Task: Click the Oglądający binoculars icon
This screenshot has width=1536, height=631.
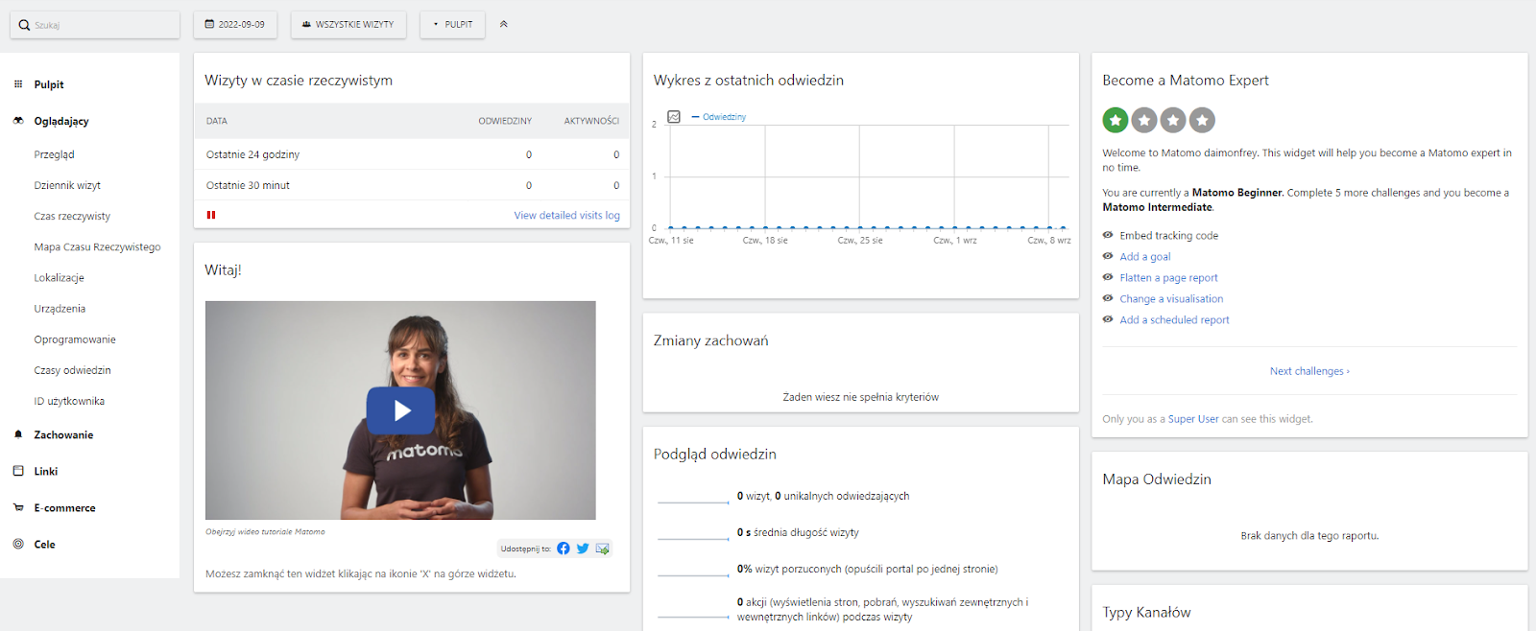Action: click(x=18, y=121)
